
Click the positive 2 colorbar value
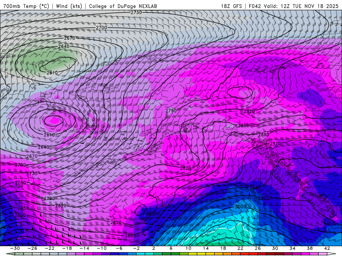pos(153,248)
